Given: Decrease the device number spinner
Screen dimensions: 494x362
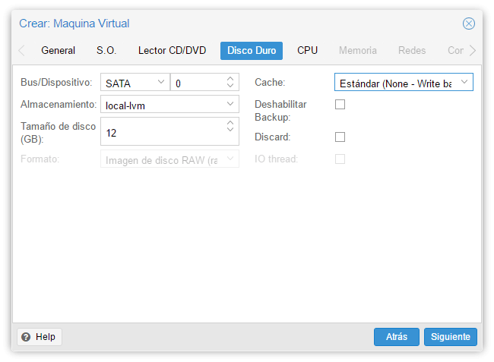Looking at the screenshot, I should tap(230, 86).
